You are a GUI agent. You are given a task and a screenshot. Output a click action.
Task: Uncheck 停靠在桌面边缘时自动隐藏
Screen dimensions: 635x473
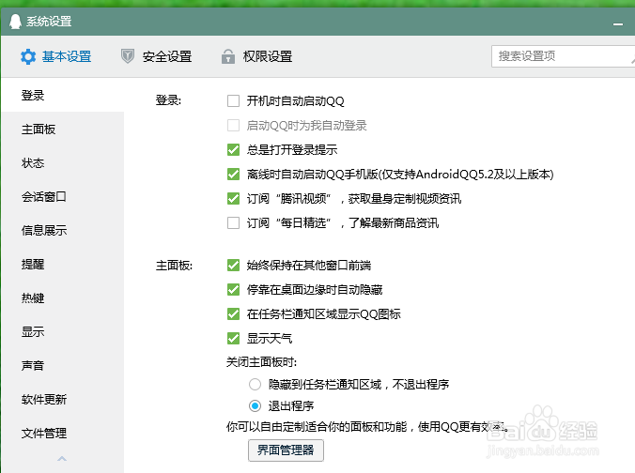click(x=233, y=289)
